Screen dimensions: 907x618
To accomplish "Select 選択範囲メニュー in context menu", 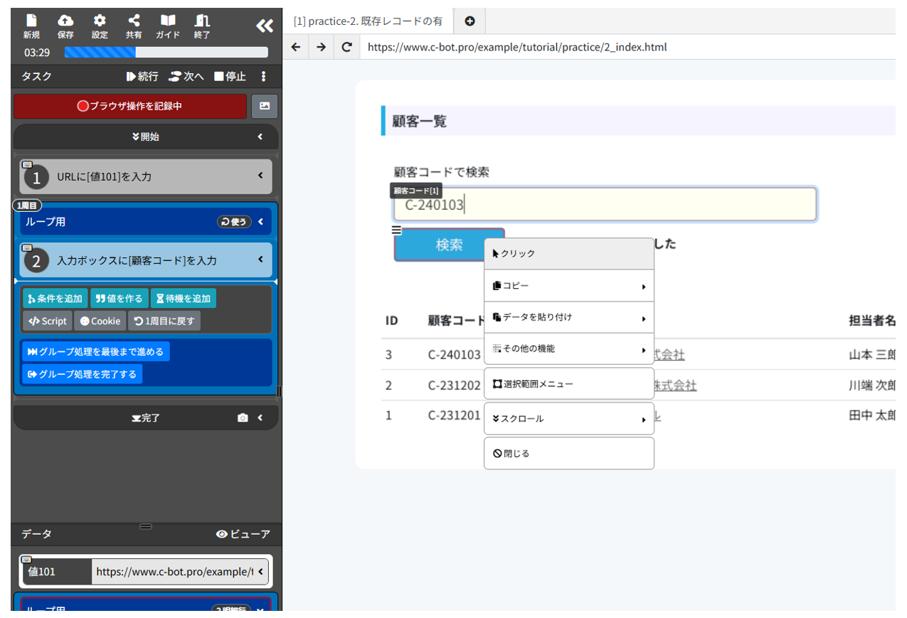I will tap(569, 384).
